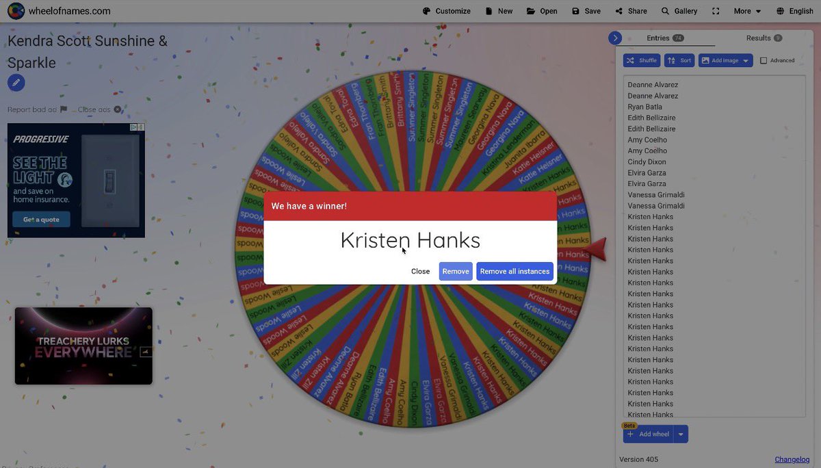Shuffle the entries

(x=642, y=60)
